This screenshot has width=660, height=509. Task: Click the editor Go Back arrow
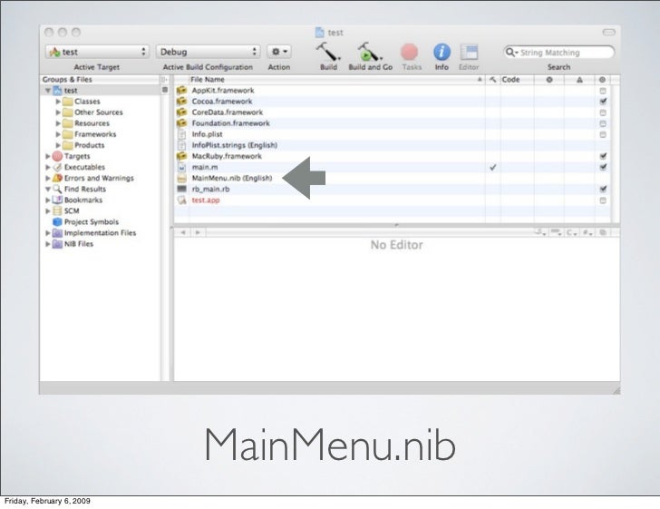click(183, 232)
